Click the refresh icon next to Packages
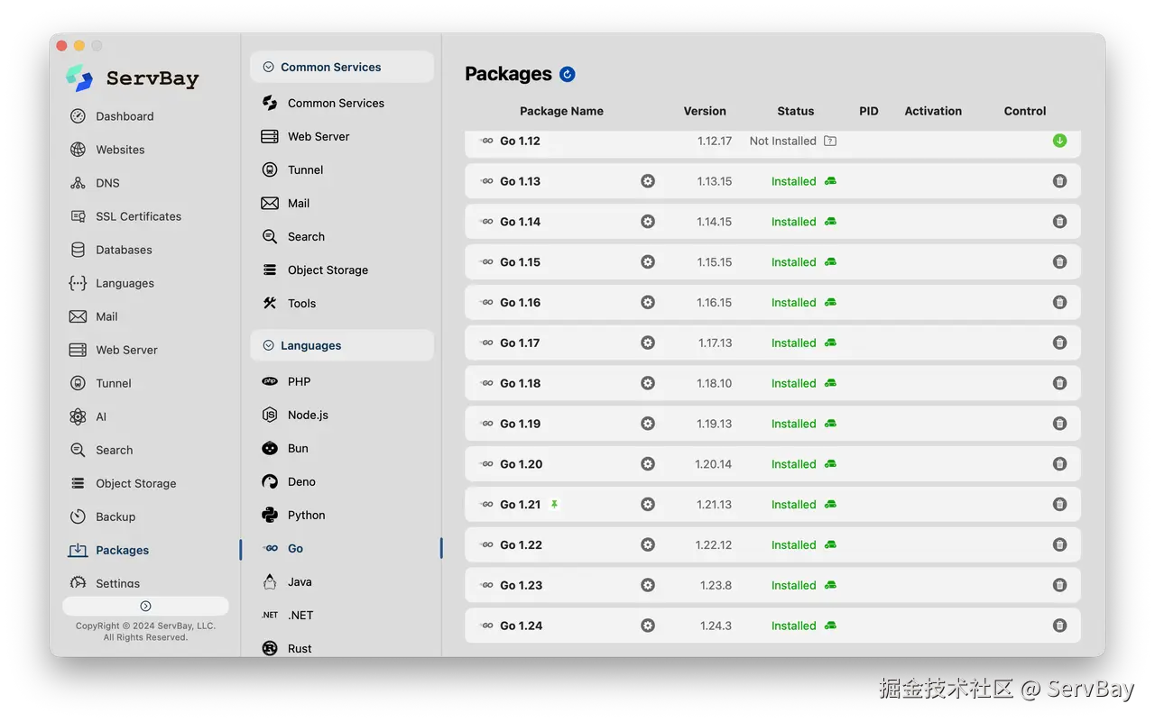1155x722 pixels. point(568,74)
